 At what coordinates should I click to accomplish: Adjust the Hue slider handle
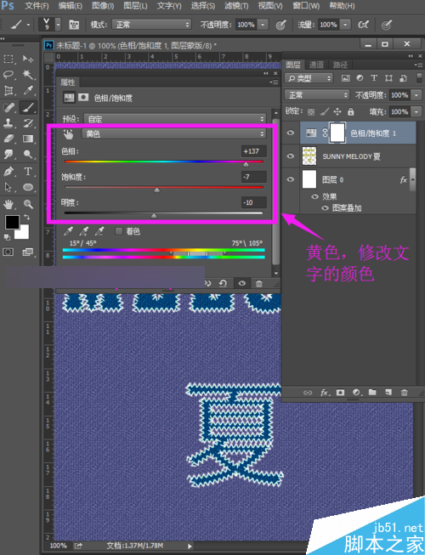point(246,164)
